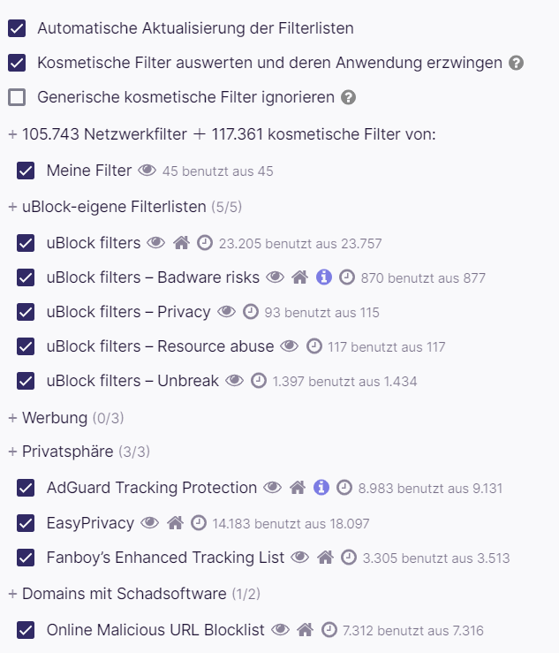
Task: Click clock update icon for uBlock filters – Privacy
Action: point(251,312)
